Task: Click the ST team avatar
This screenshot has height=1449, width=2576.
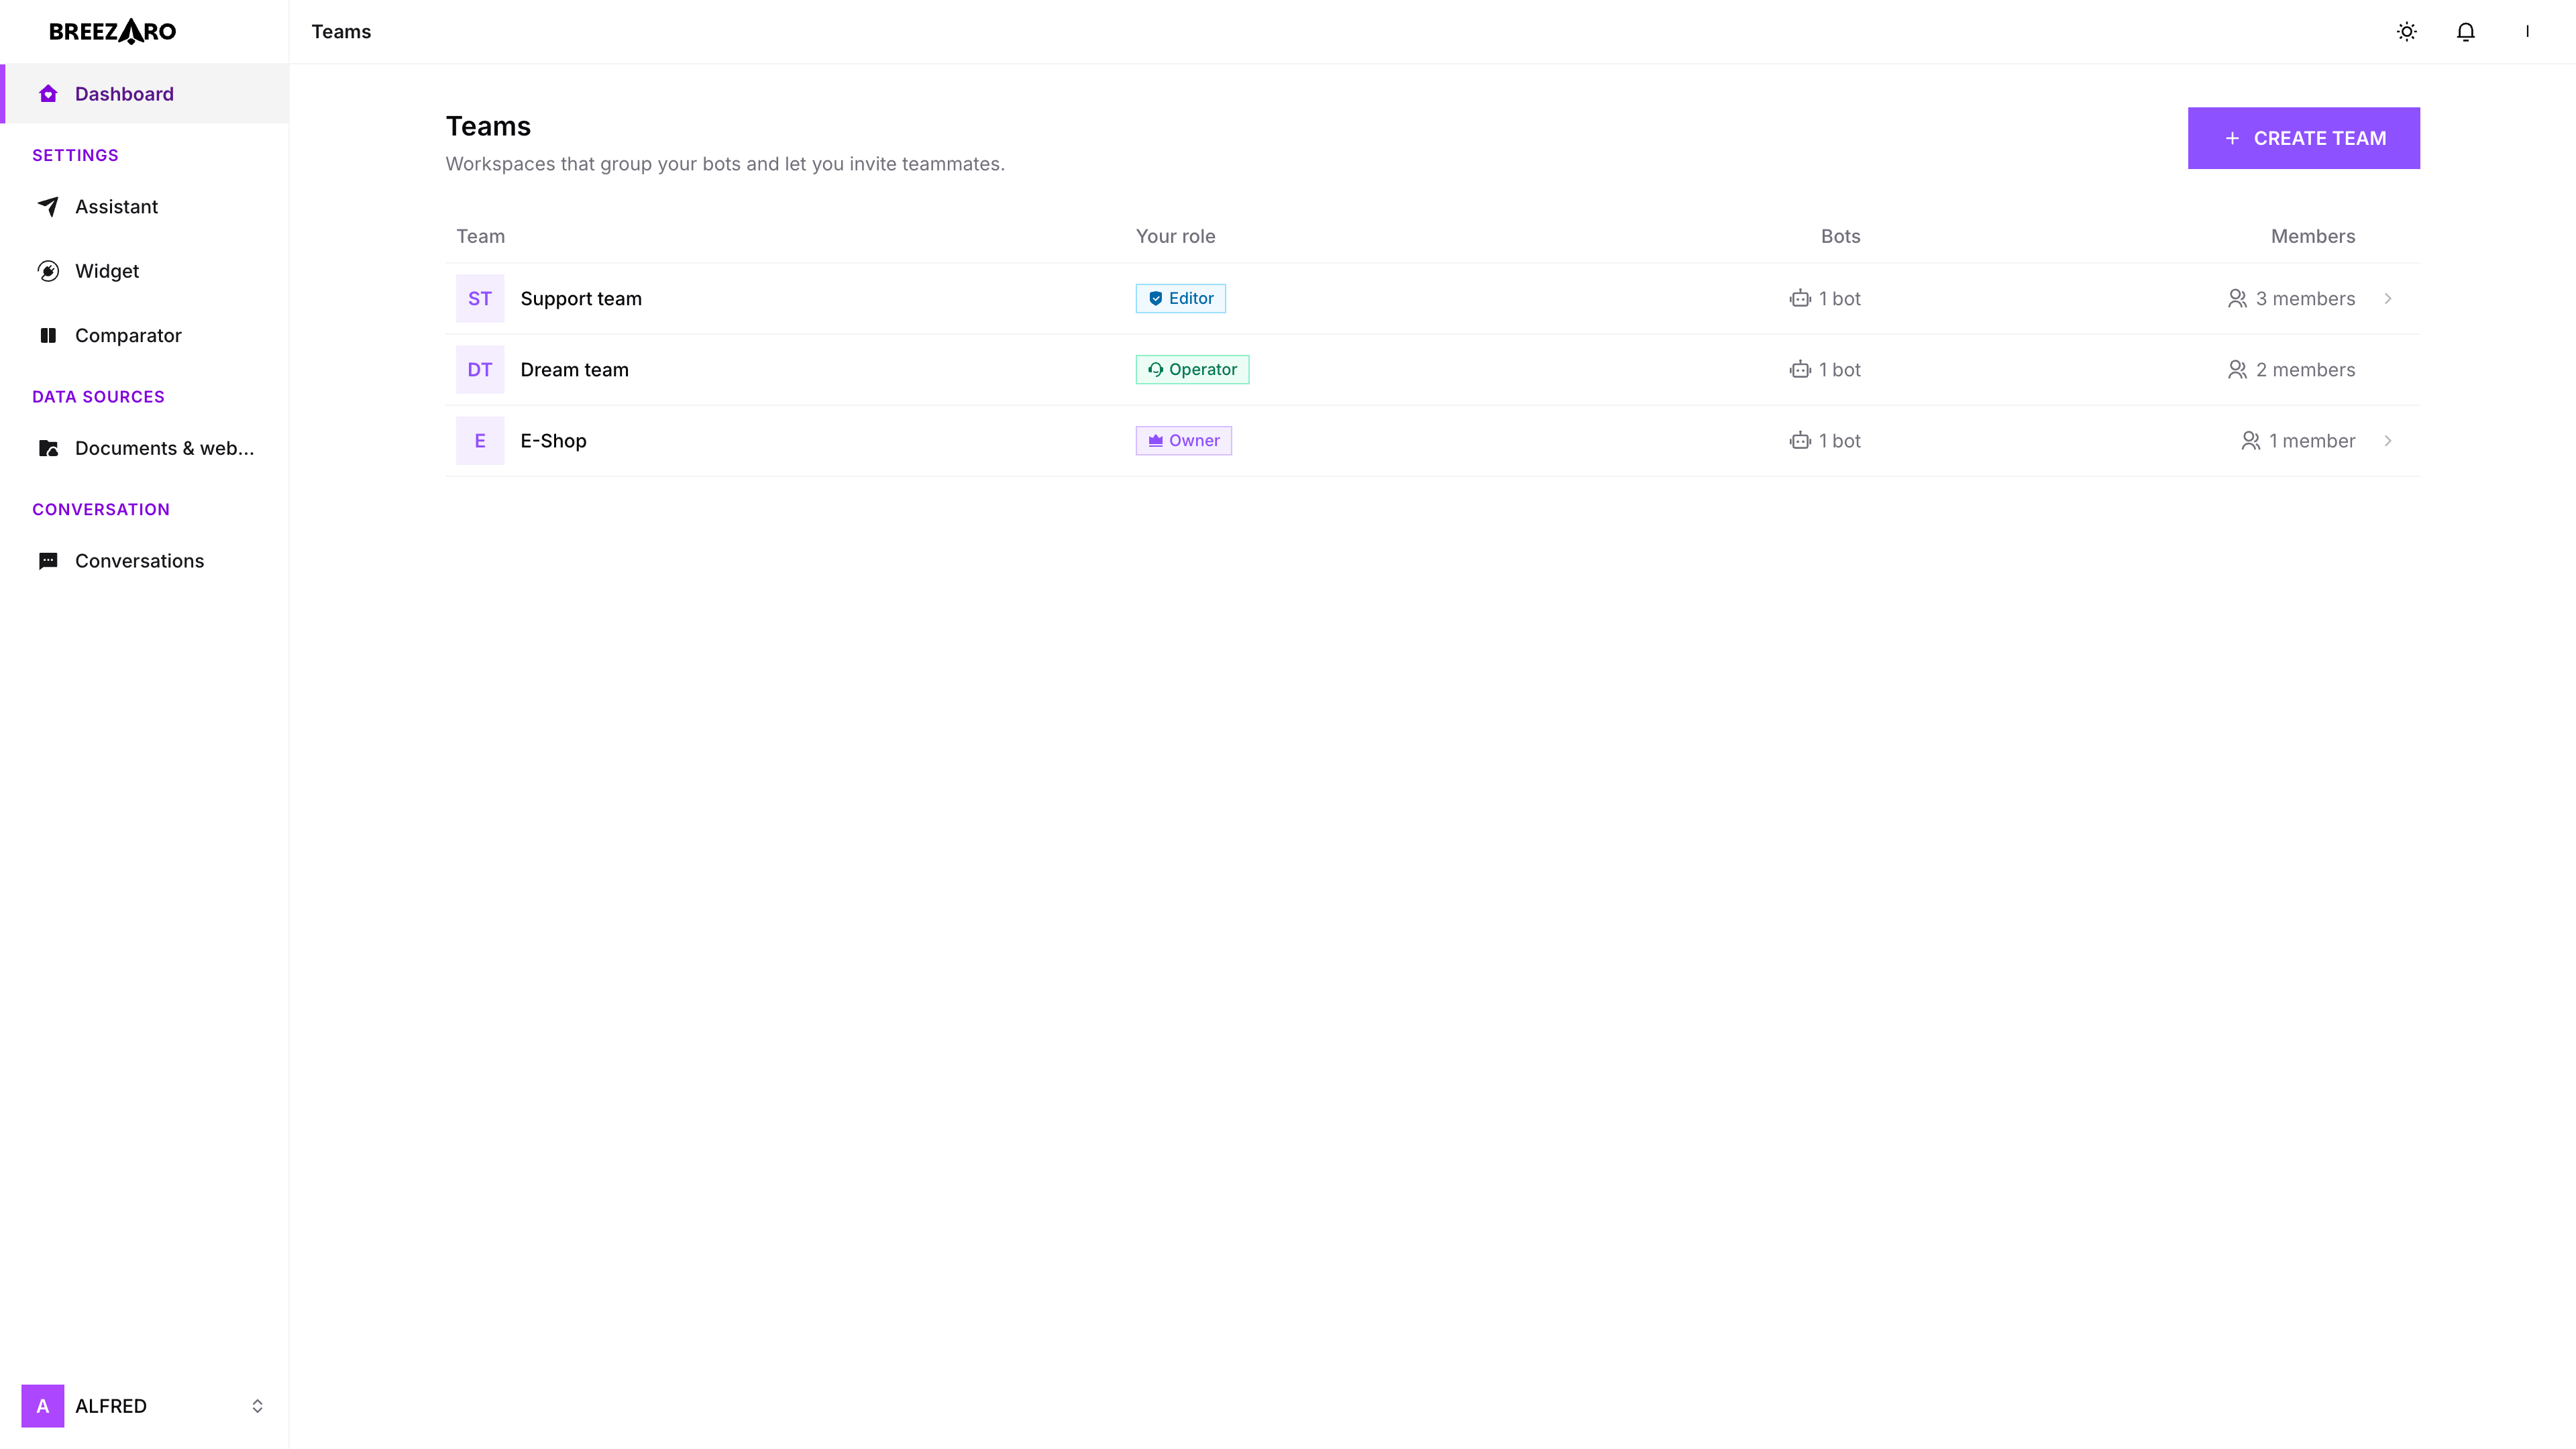Action: point(480,299)
